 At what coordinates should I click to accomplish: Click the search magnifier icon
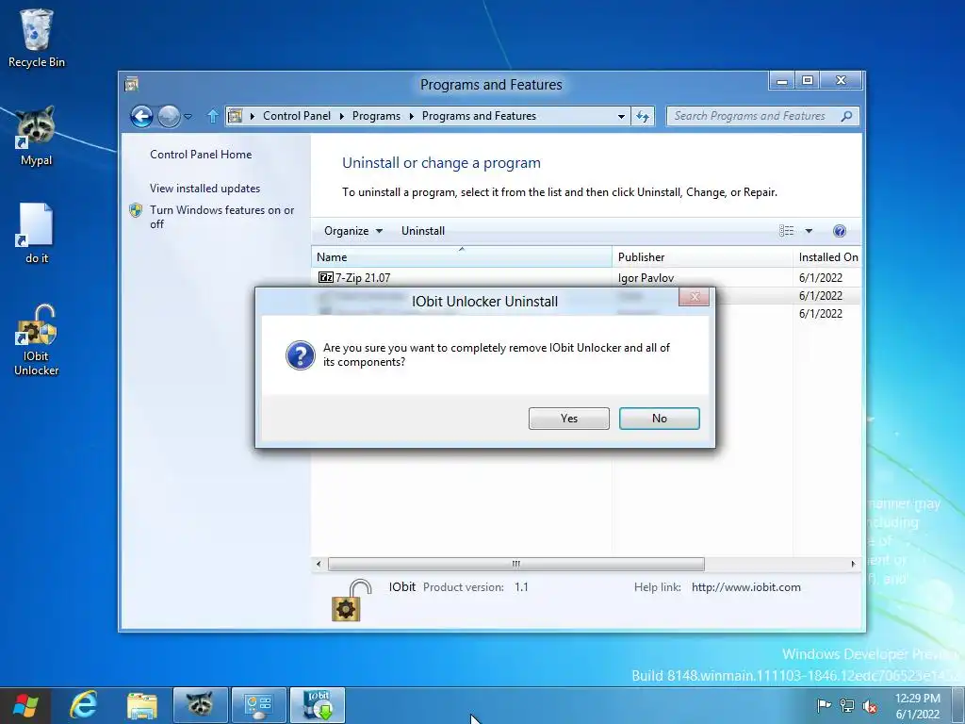(x=847, y=116)
